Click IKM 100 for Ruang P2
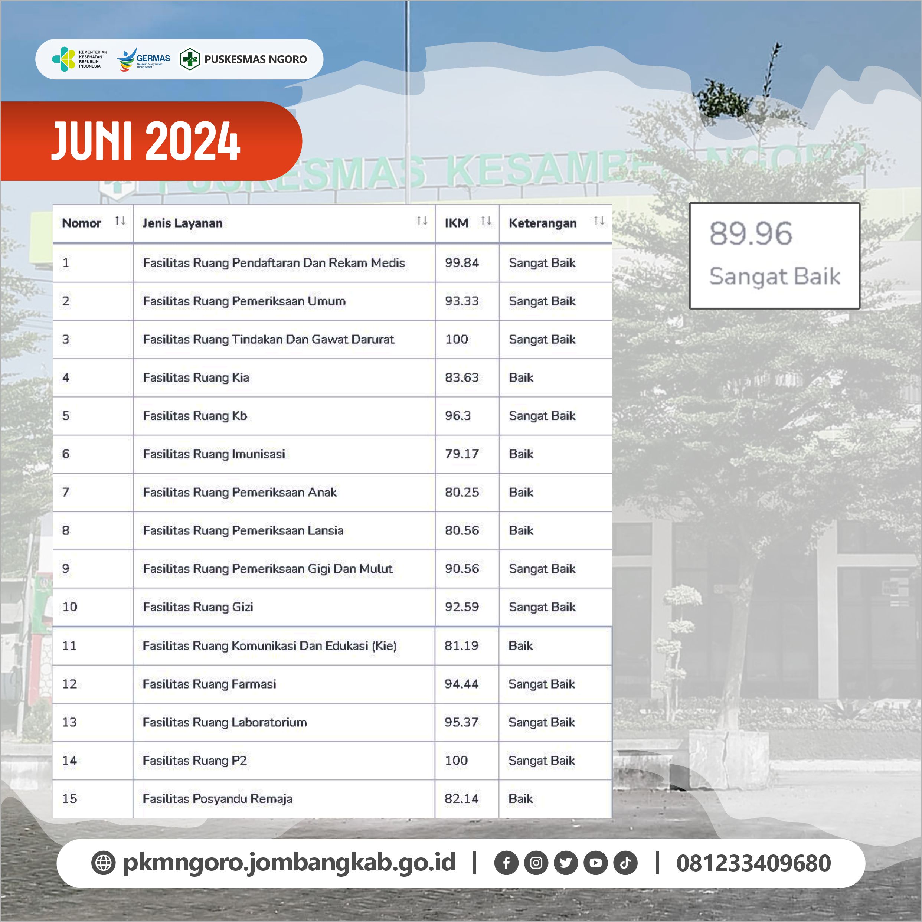This screenshot has width=922, height=922. pos(456,760)
